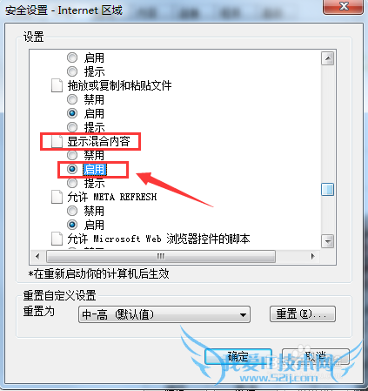368x391 pixels.
Task: Click the page icon beside 允许 META REFRESH
Action: 57,197
